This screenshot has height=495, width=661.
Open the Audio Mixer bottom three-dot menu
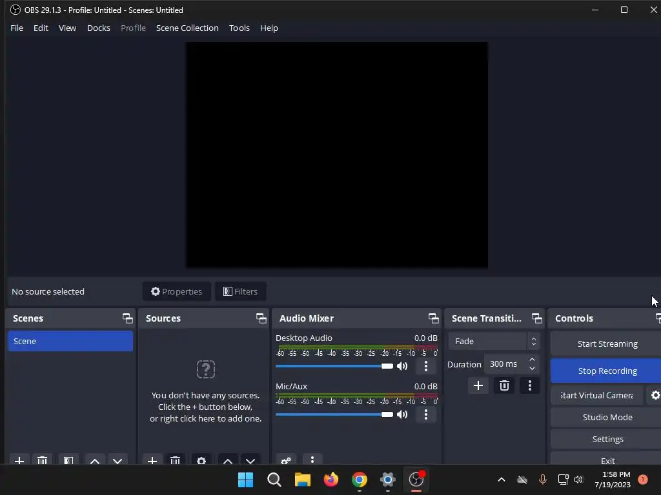pyautogui.click(x=312, y=460)
